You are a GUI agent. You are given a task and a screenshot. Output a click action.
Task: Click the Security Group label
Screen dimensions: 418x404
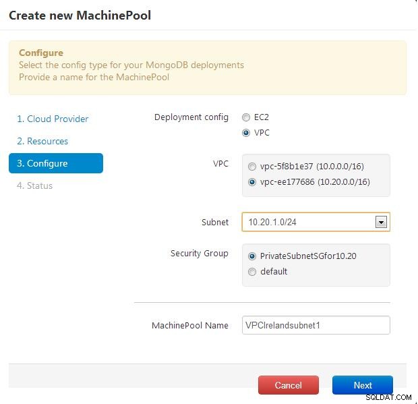200,254
